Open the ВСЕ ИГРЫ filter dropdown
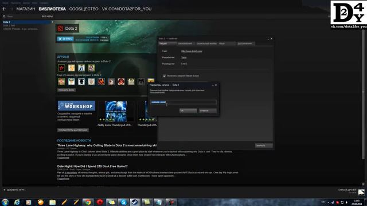This screenshot has width=367, height=206. click(47, 17)
